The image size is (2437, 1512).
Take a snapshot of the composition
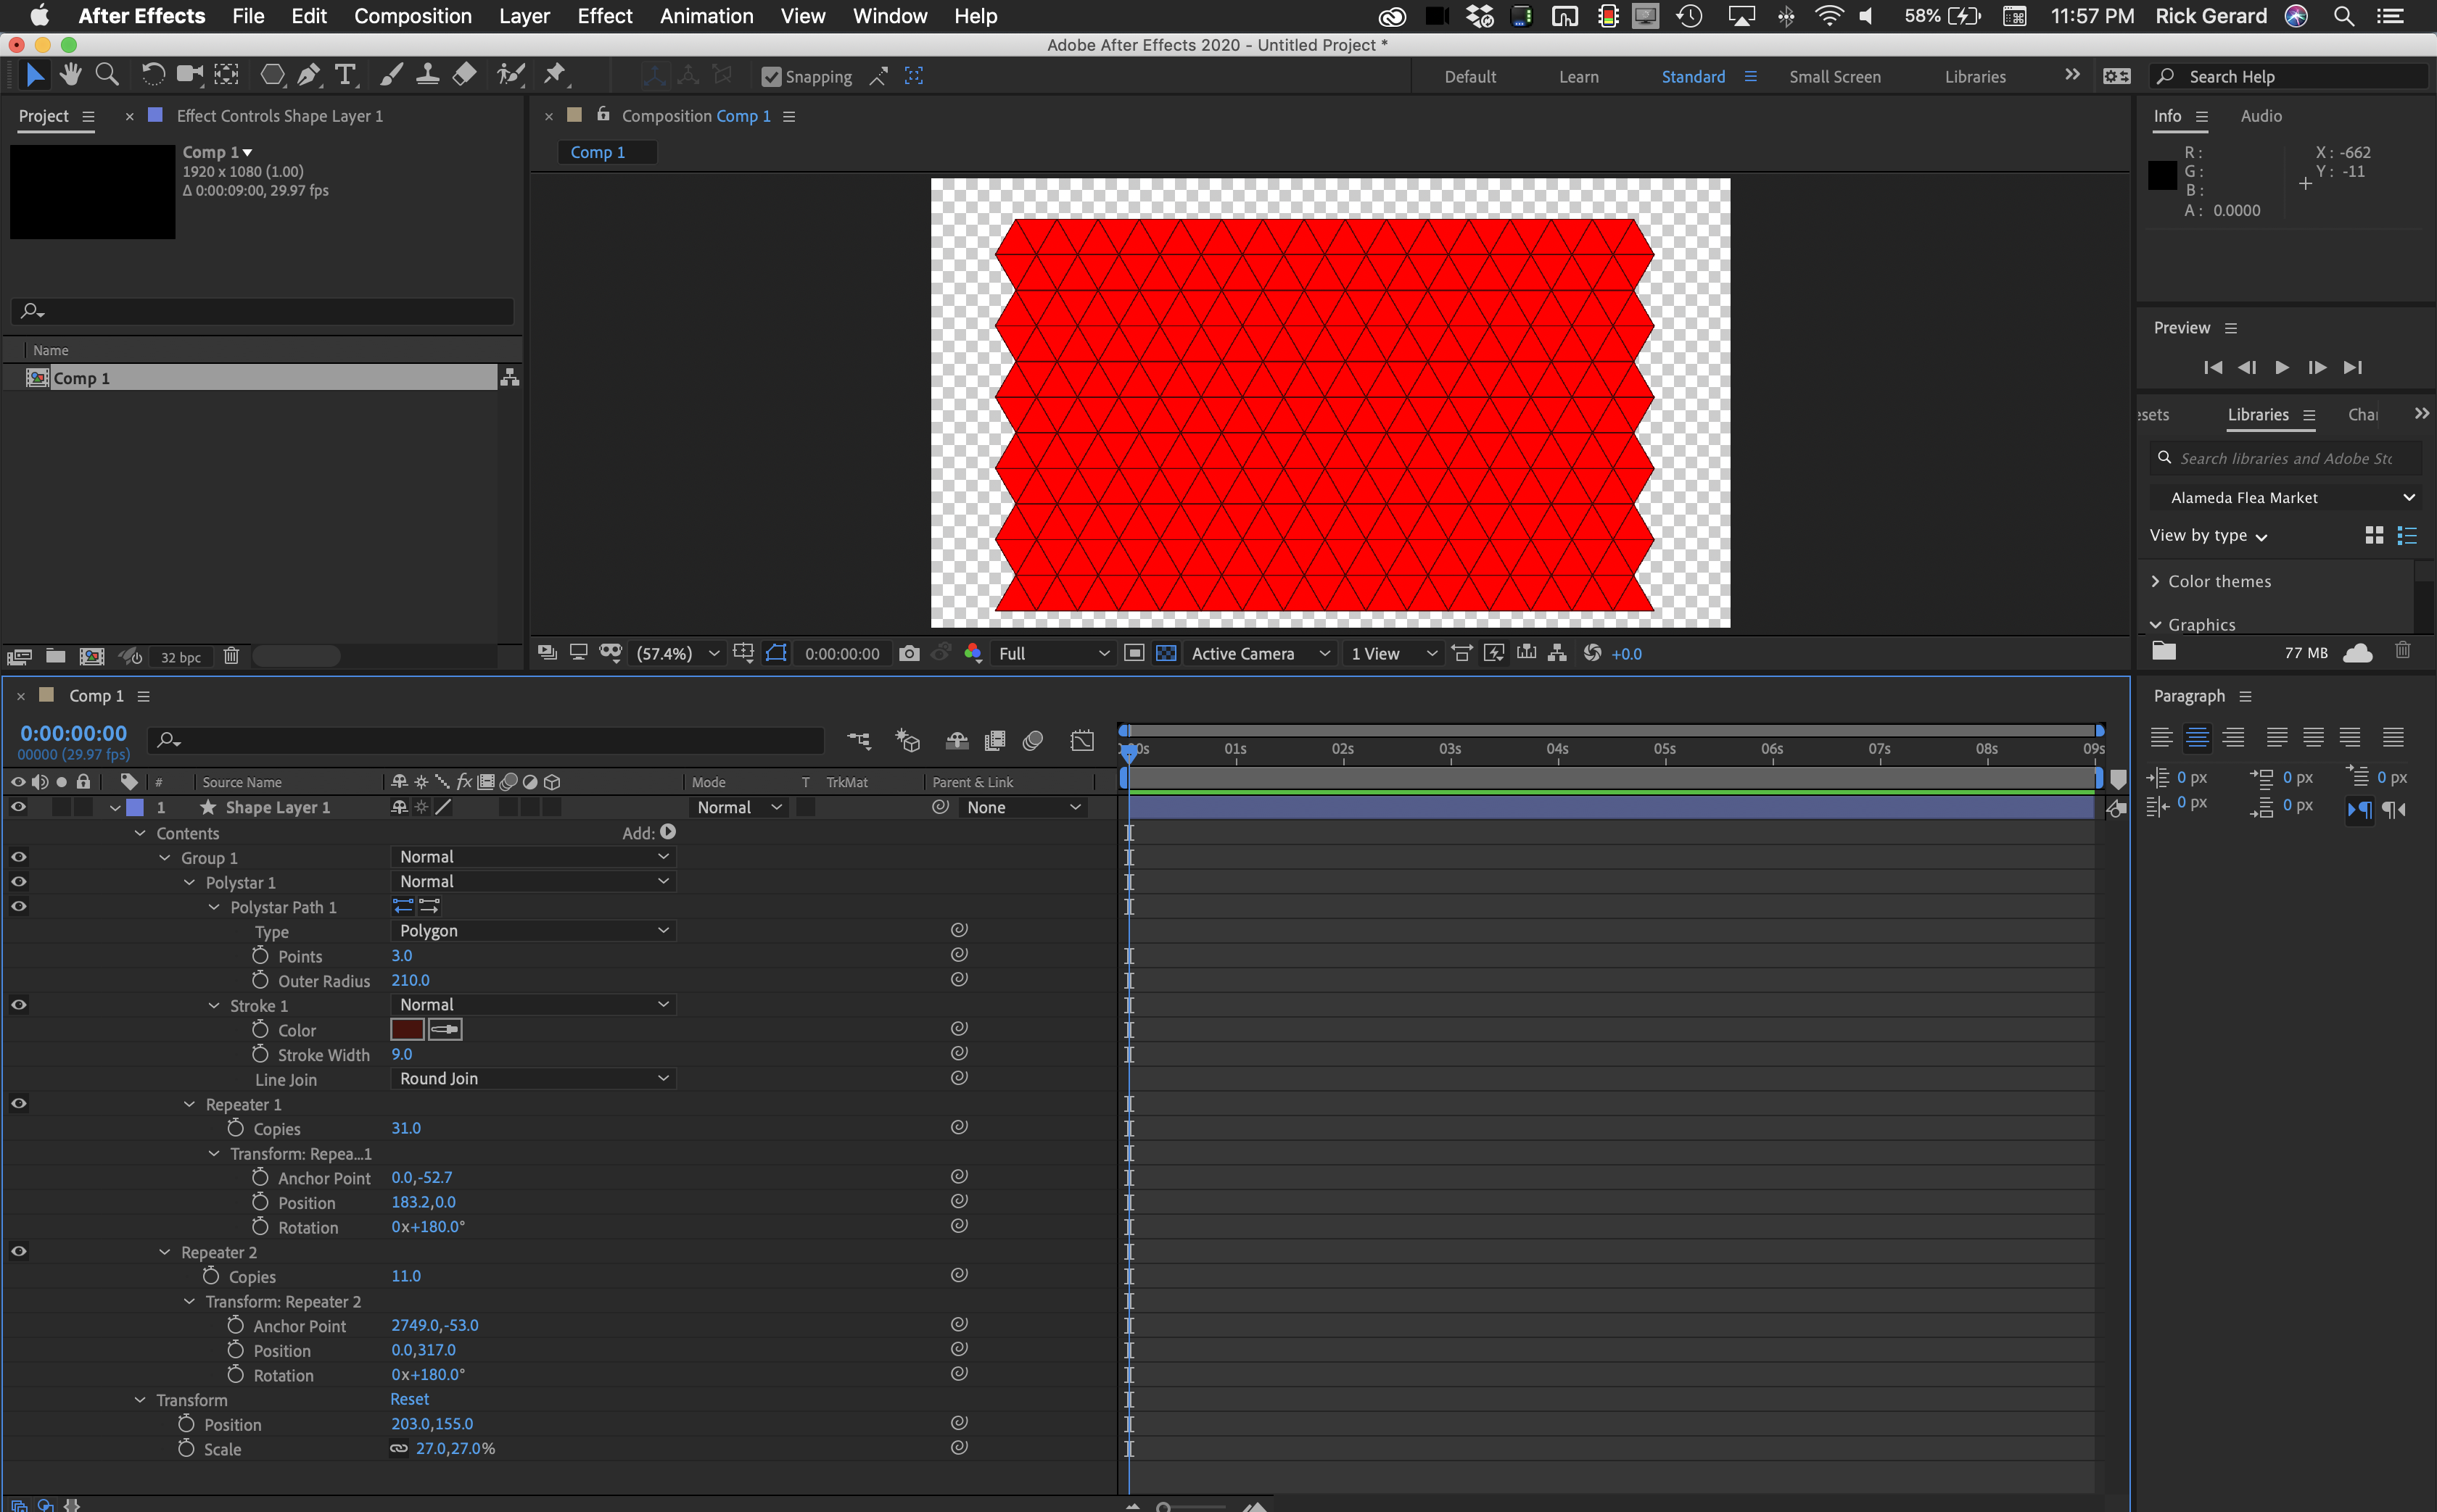(x=910, y=653)
